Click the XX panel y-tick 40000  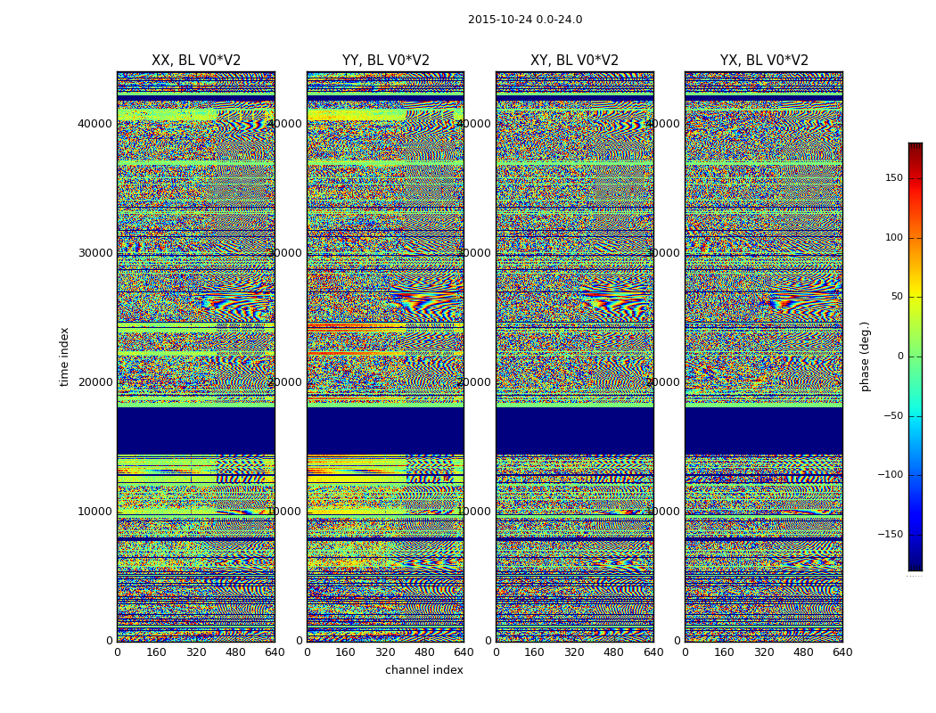[x=94, y=124]
